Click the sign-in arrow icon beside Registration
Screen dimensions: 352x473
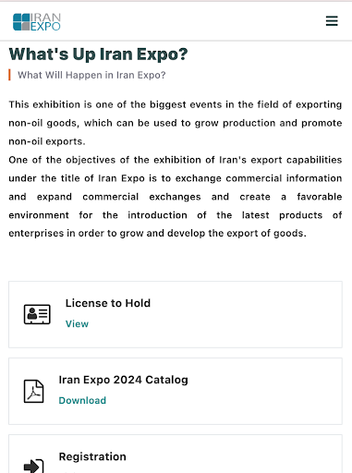pos(33,466)
